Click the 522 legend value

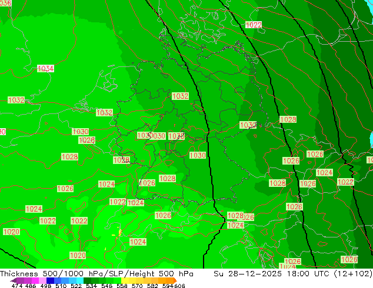pyautogui.click(x=76, y=286)
